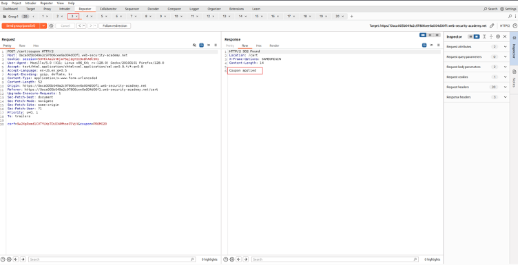
Task: Open history forward dropdown arrow
Action: 95,26
